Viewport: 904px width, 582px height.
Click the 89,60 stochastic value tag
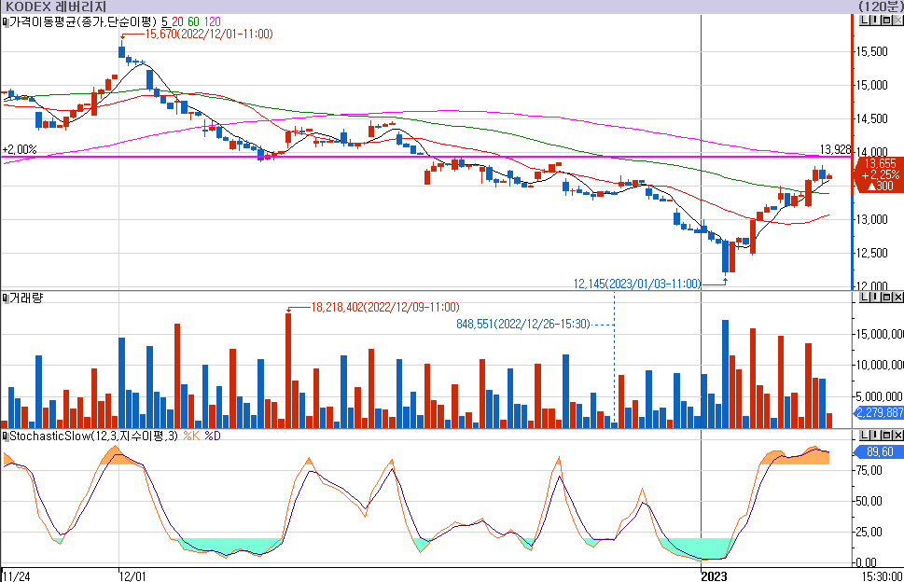[879, 451]
